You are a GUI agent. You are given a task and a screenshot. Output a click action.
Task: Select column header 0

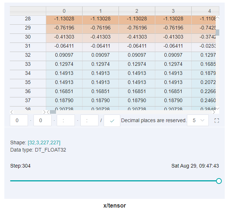64,11
